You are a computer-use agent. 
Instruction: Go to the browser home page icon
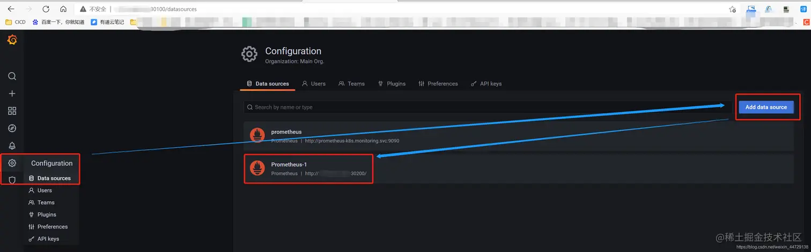(x=63, y=9)
